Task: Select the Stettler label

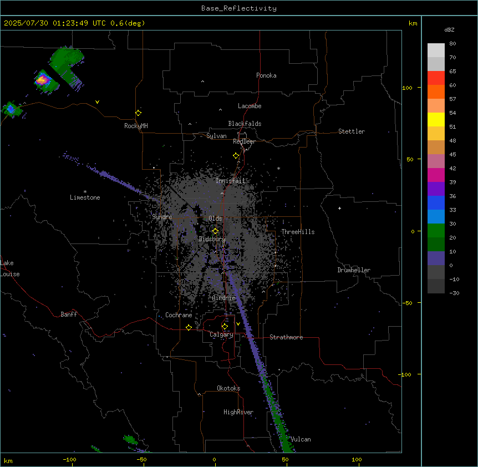Action: click(x=352, y=131)
